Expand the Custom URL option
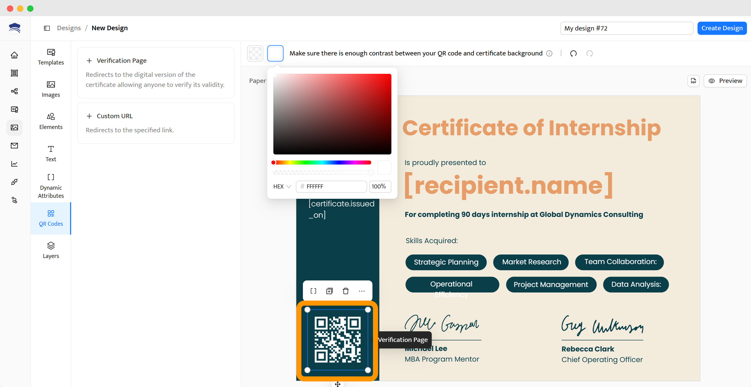 [x=114, y=116]
